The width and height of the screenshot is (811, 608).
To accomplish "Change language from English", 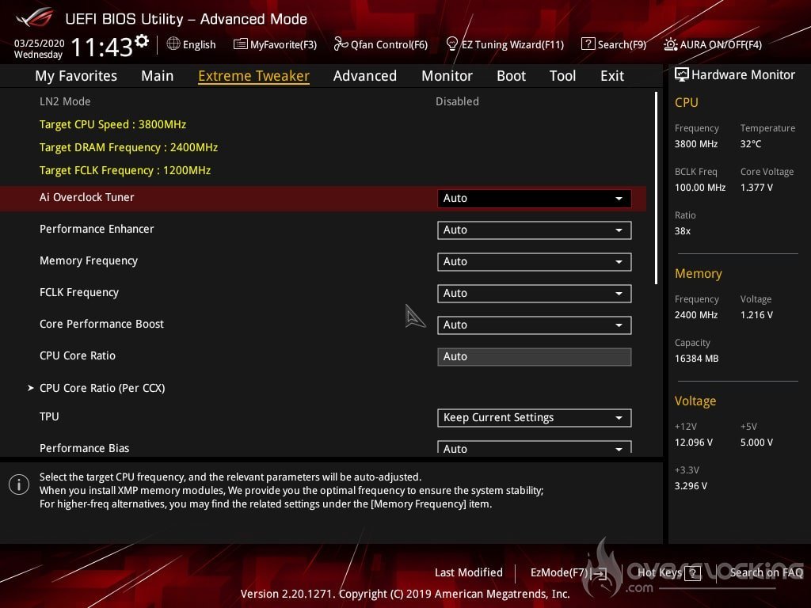I will coord(199,44).
